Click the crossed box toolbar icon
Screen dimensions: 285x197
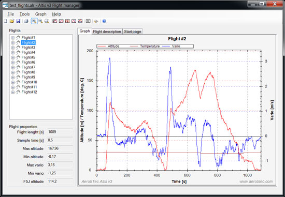coord(88,21)
